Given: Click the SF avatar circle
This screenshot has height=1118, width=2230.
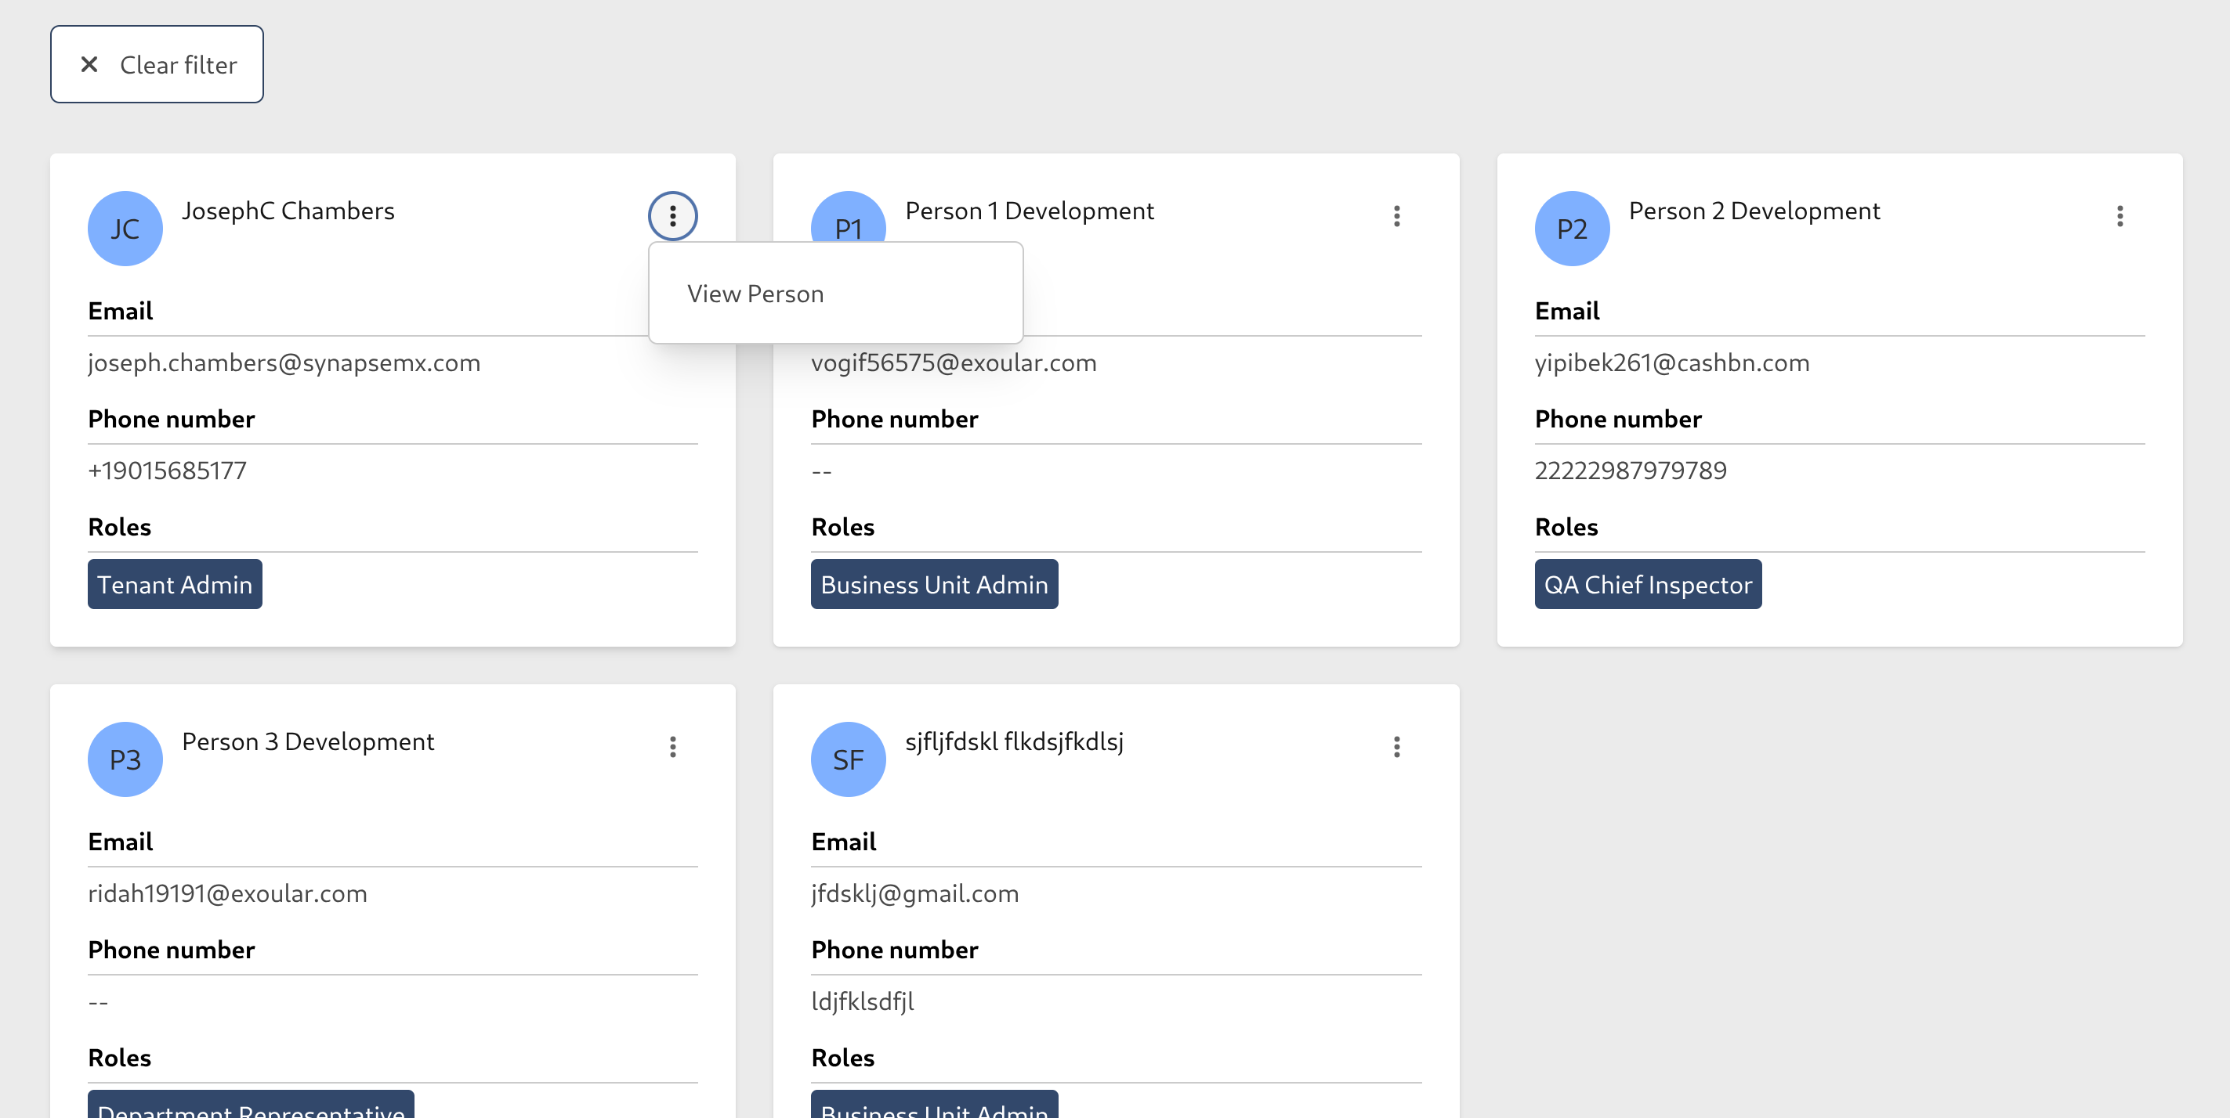Looking at the screenshot, I should pos(849,759).
